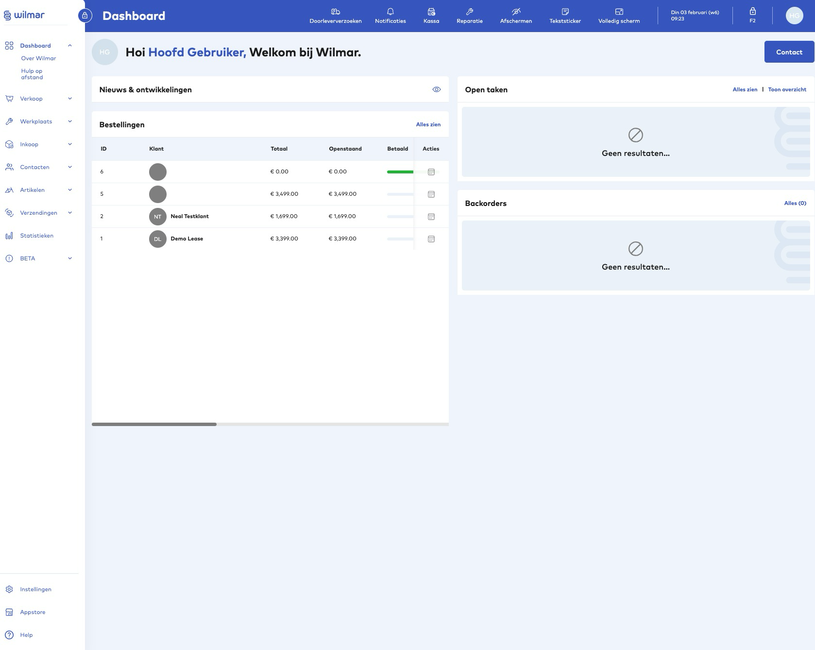Click the Contact button
815x650 pixels.
pos(789,52)
